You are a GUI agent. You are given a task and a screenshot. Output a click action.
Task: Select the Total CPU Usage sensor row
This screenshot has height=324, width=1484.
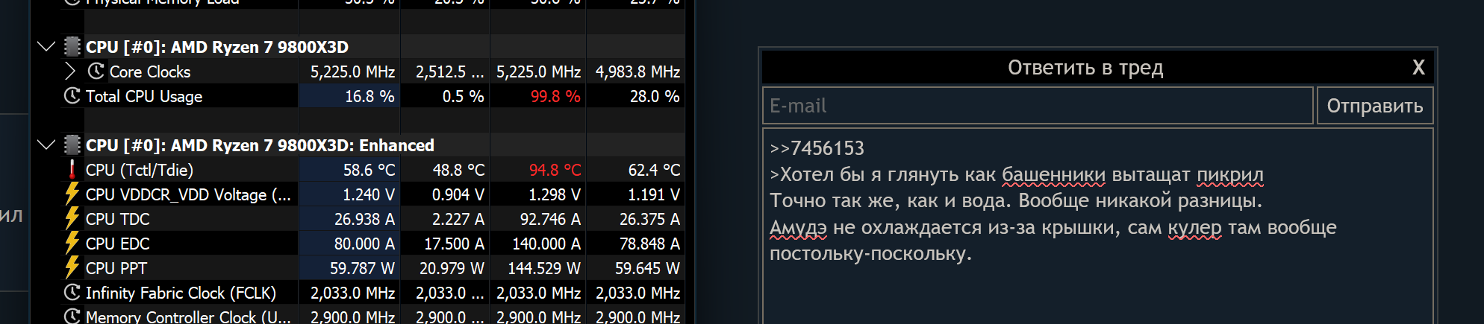pyautogui.click(x=373, y=96)
